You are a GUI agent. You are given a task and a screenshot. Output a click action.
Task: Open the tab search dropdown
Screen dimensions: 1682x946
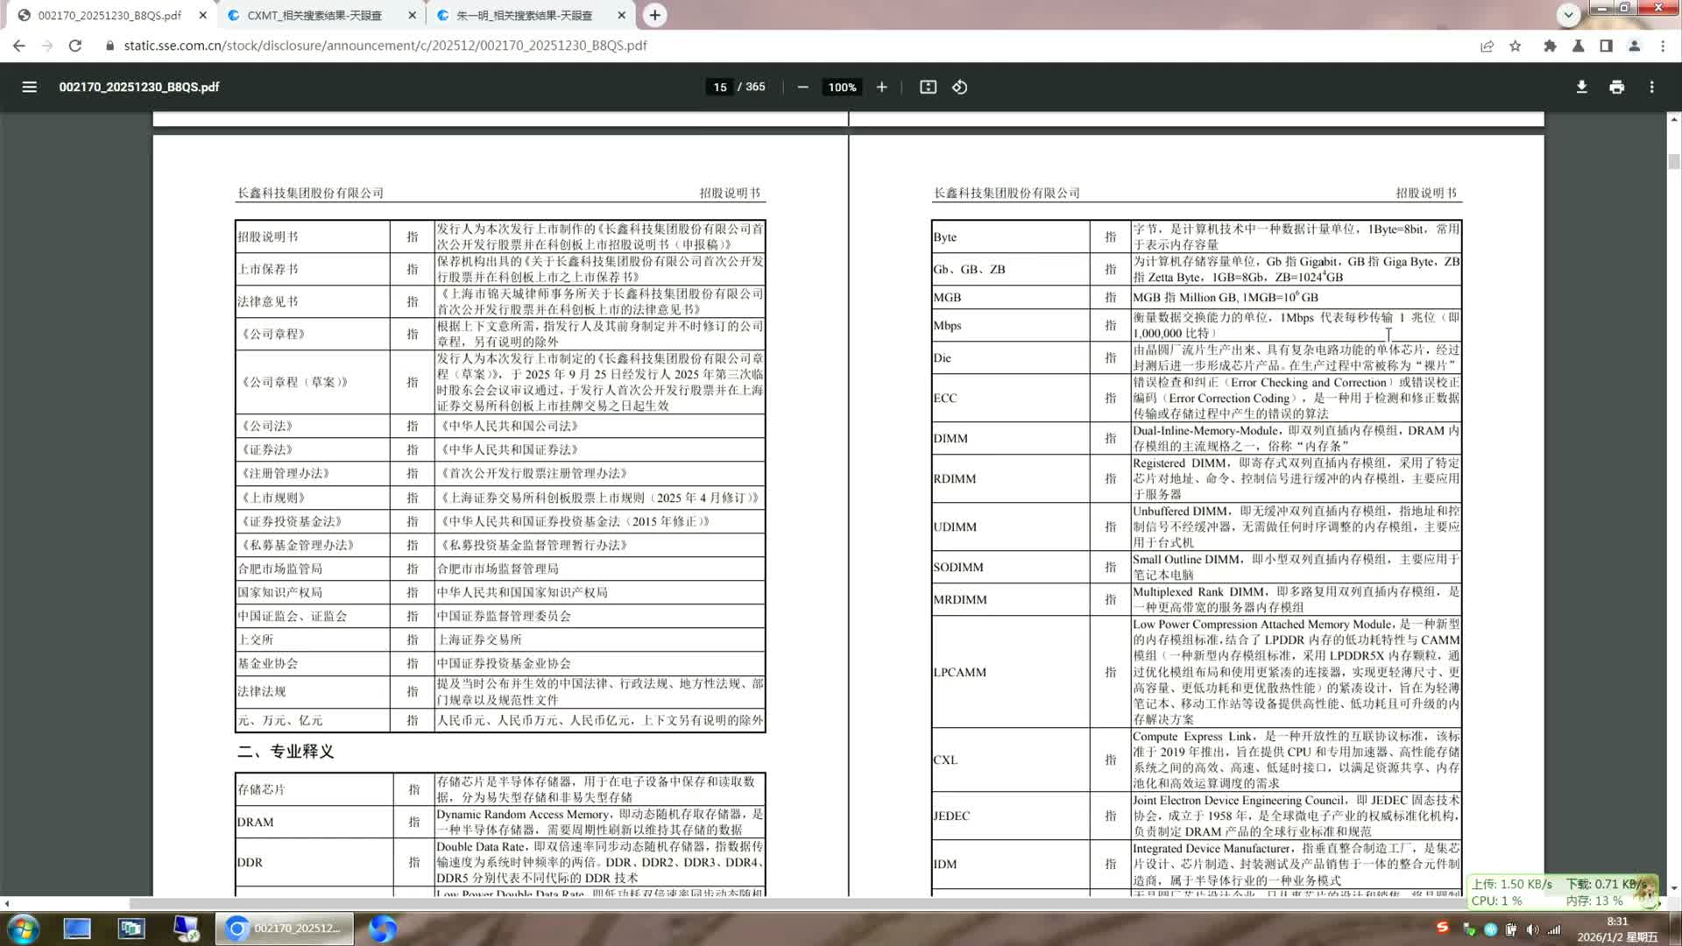pos(1568,14)
